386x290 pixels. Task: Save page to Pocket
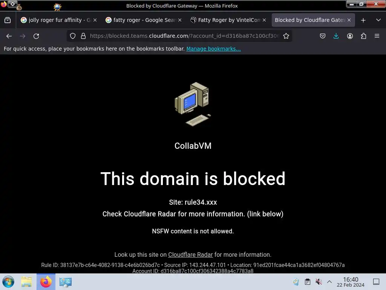click(x=323, y=36)
